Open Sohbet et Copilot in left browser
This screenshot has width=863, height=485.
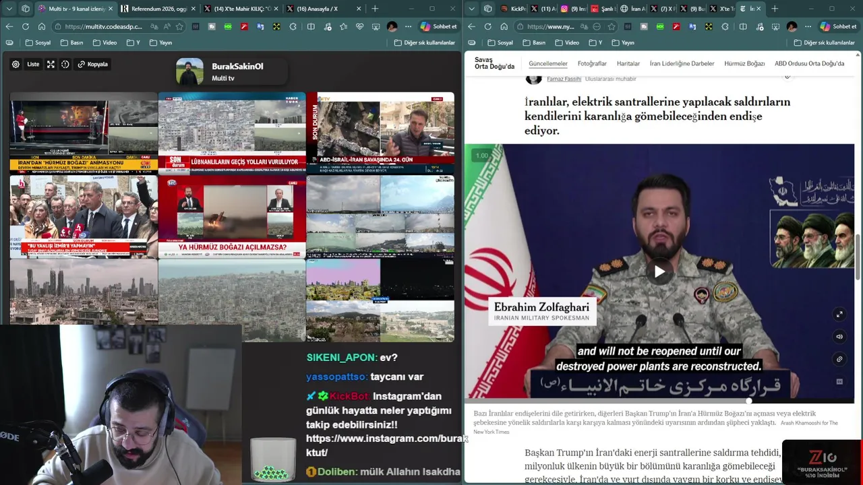[x=439, y=26]
